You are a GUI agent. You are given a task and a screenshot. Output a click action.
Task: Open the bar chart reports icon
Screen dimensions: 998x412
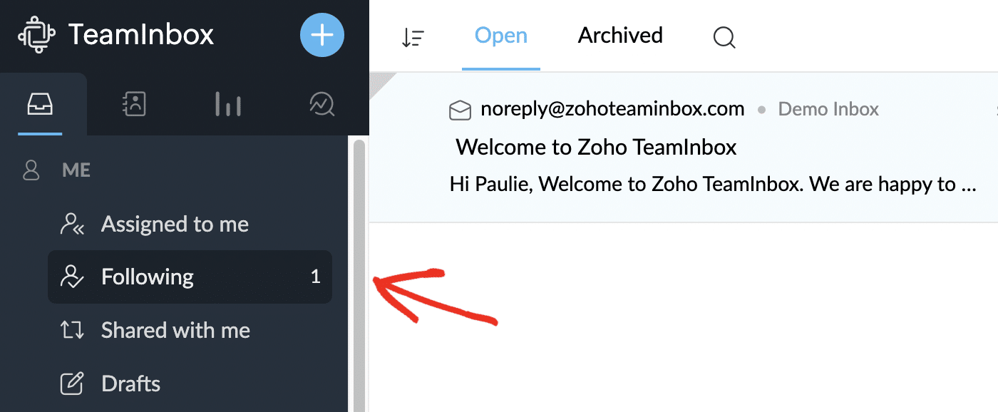227,105
